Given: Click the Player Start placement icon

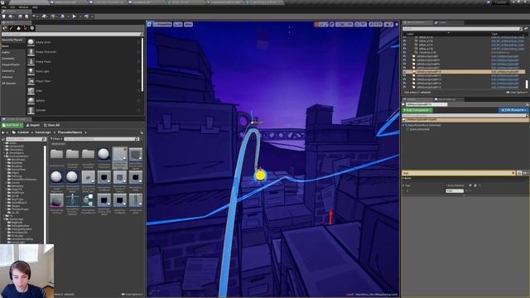Looking at the screenshot, I should coord(31,81).
